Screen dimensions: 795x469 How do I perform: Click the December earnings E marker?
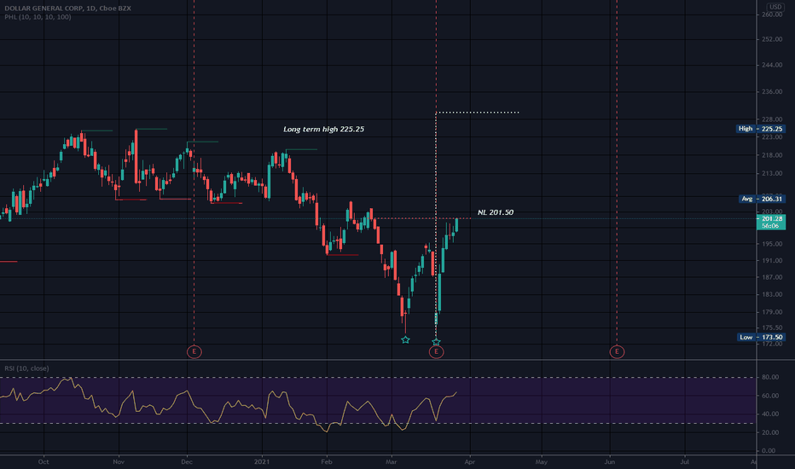pos(194,351)
